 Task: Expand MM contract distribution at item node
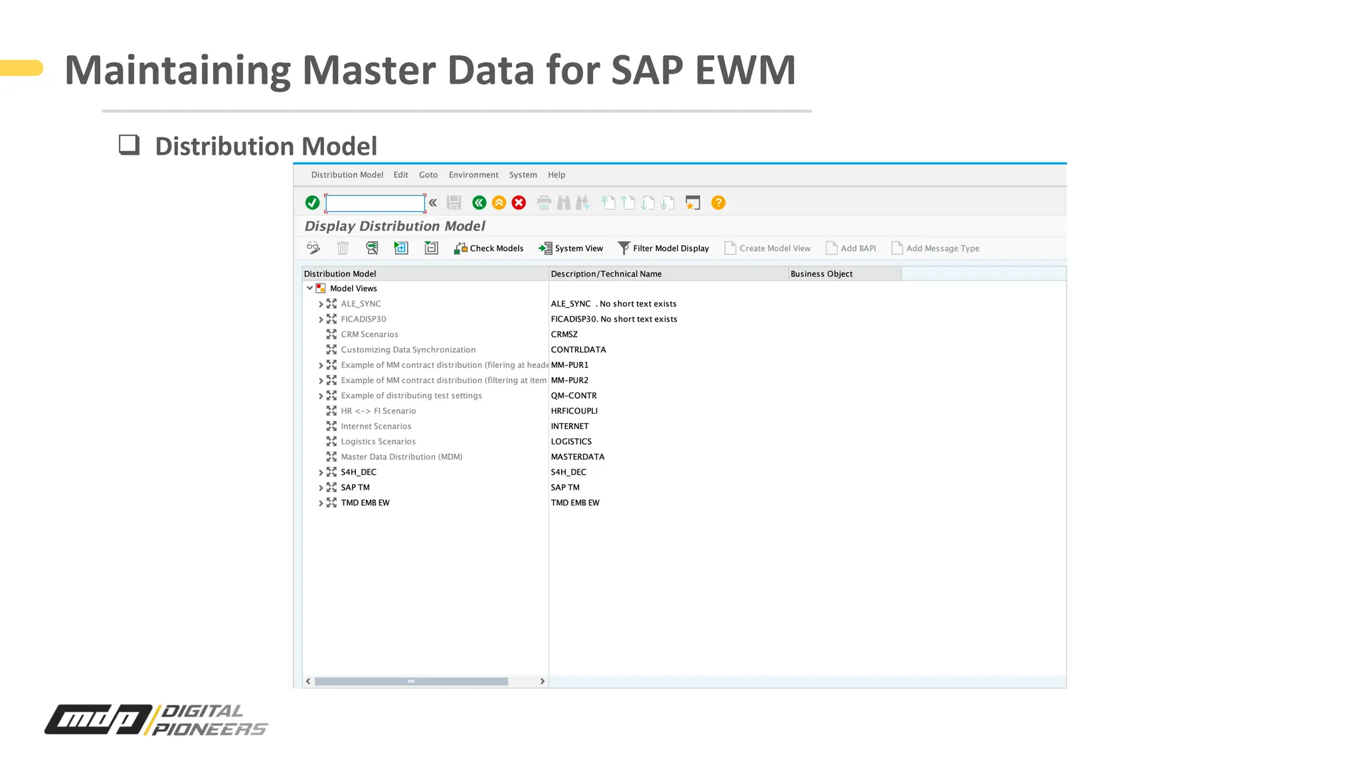321,381
